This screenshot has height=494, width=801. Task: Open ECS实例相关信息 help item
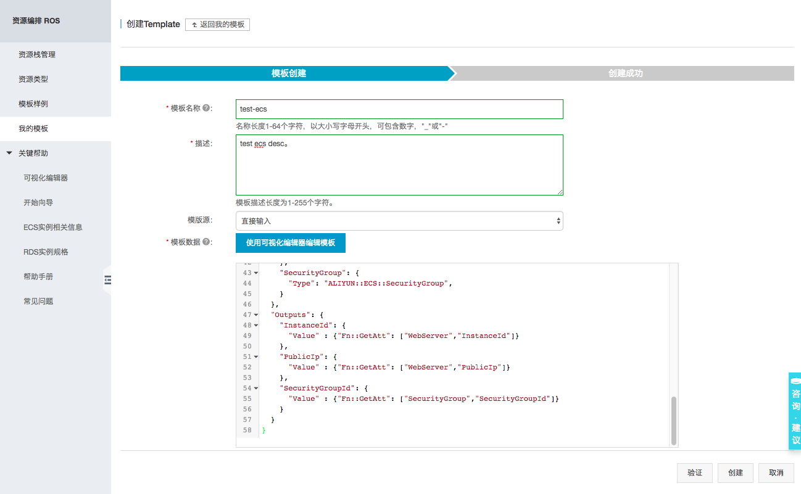[53, 228]
